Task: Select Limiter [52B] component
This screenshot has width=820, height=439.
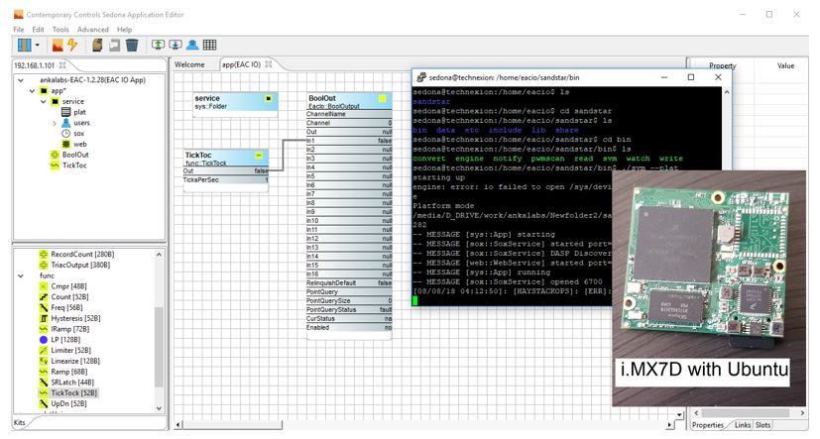Action: click(70, 350)
